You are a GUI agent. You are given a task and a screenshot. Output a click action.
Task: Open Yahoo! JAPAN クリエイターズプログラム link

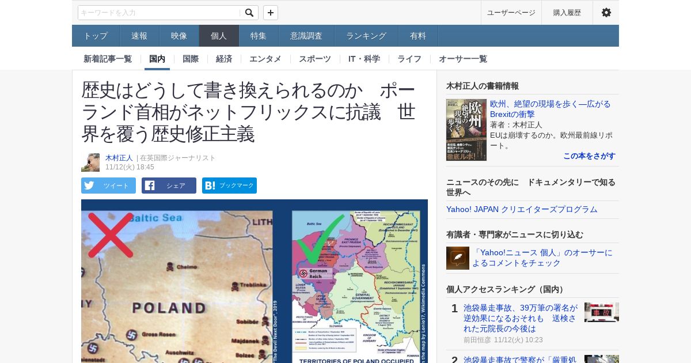tap(522, 209)
